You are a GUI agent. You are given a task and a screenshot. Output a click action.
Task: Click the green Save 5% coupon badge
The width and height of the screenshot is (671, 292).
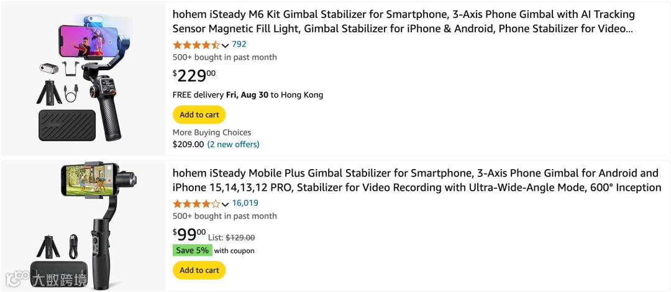tap(192, 250)
